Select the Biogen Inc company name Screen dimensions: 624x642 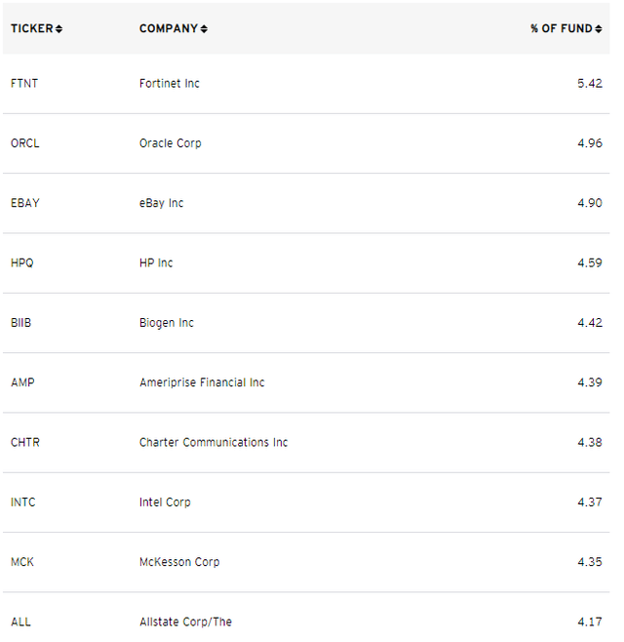pyautogui.click(x=167, y=323)
